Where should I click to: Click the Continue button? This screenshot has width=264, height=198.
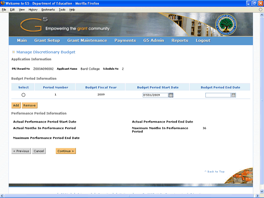66,151
